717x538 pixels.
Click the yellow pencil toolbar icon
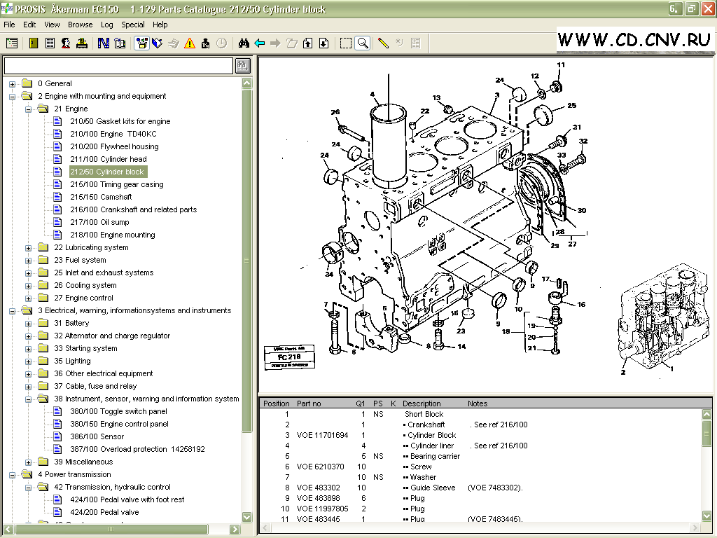(383, 43)
